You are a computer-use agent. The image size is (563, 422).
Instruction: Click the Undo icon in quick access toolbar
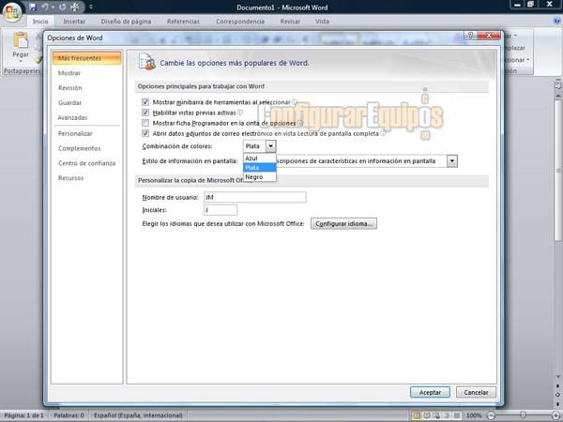tap(45, 7)
